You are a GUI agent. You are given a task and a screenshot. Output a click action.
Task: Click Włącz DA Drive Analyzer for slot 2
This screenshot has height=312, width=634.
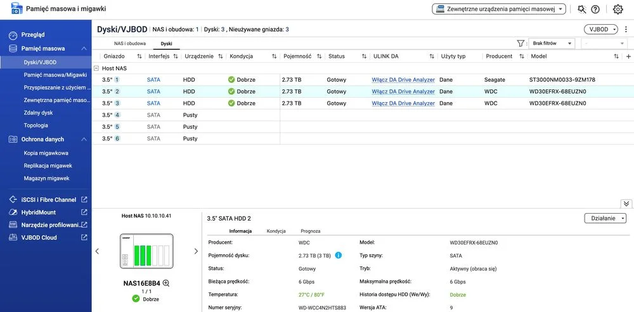(x=403, y=91)
